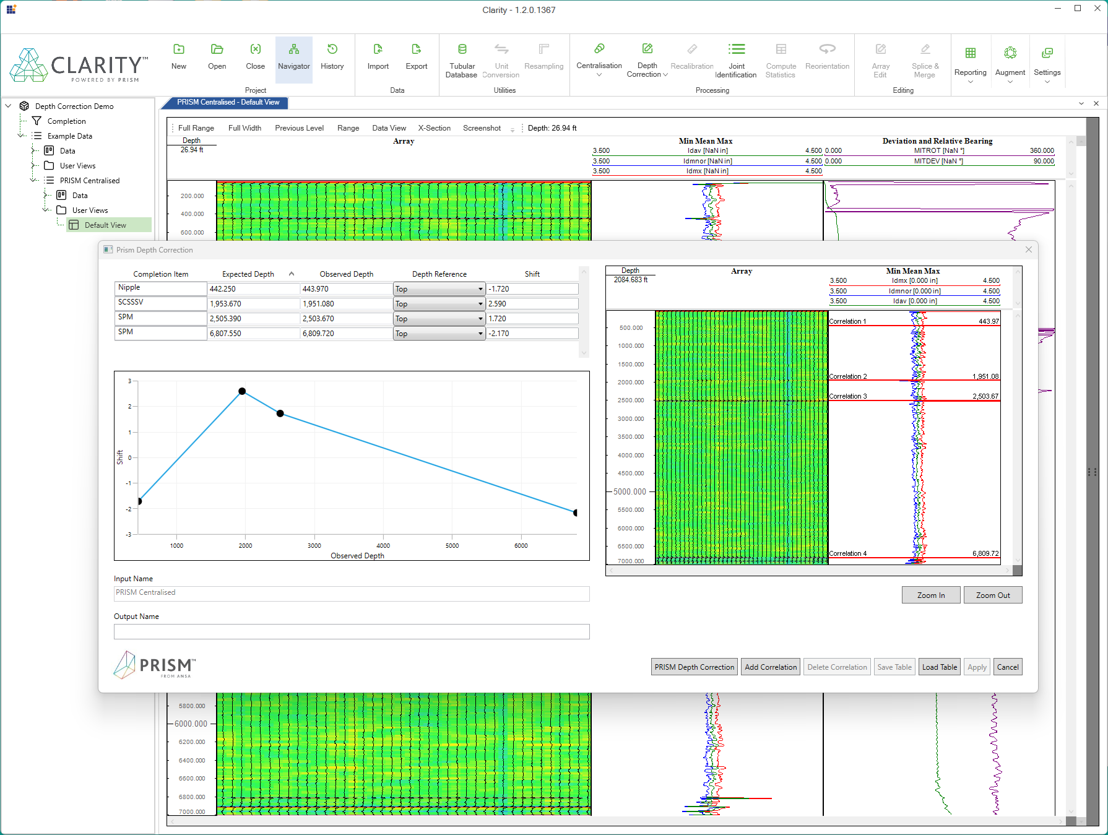Open the History tool

332,57
